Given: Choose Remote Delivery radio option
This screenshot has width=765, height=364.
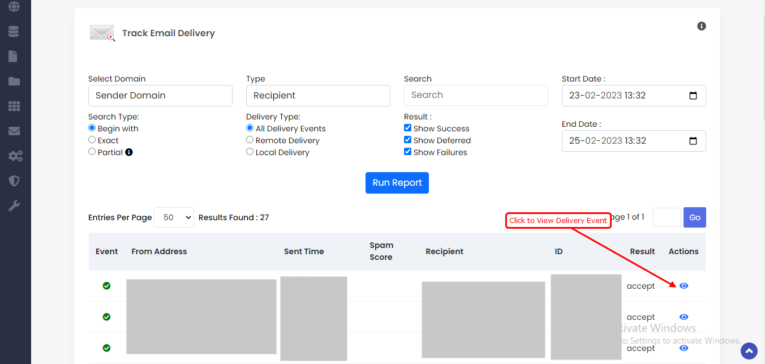Looking at the screenshot, I should click(x=250, y=140).
